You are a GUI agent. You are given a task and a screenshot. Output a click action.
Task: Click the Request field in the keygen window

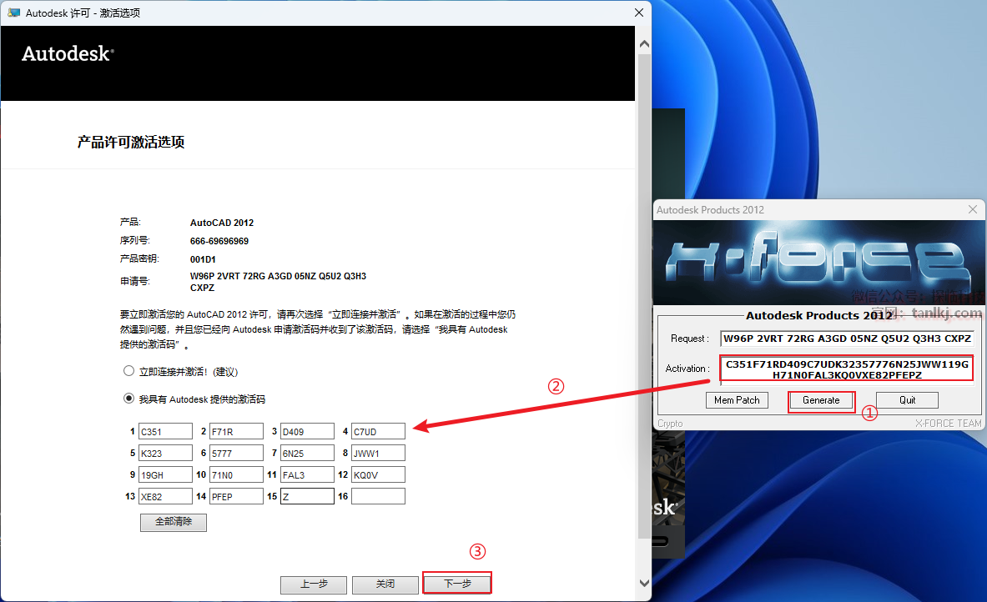(x=848, y=339)
